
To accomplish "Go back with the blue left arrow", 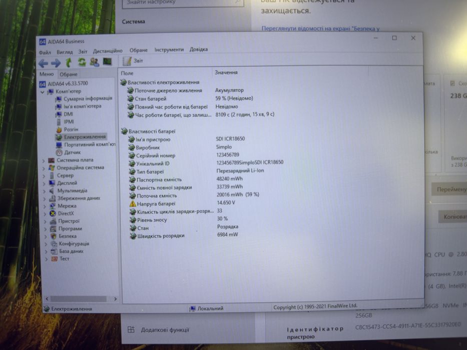I will [x=44, y=63].
